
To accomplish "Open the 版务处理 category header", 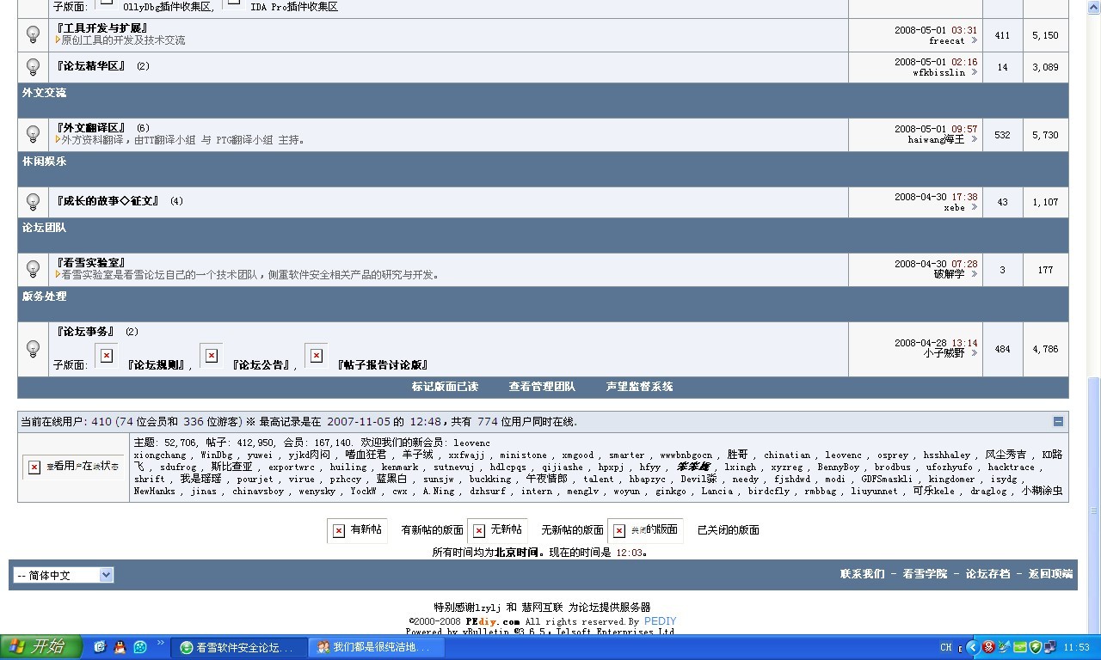I will click(45, 296).
